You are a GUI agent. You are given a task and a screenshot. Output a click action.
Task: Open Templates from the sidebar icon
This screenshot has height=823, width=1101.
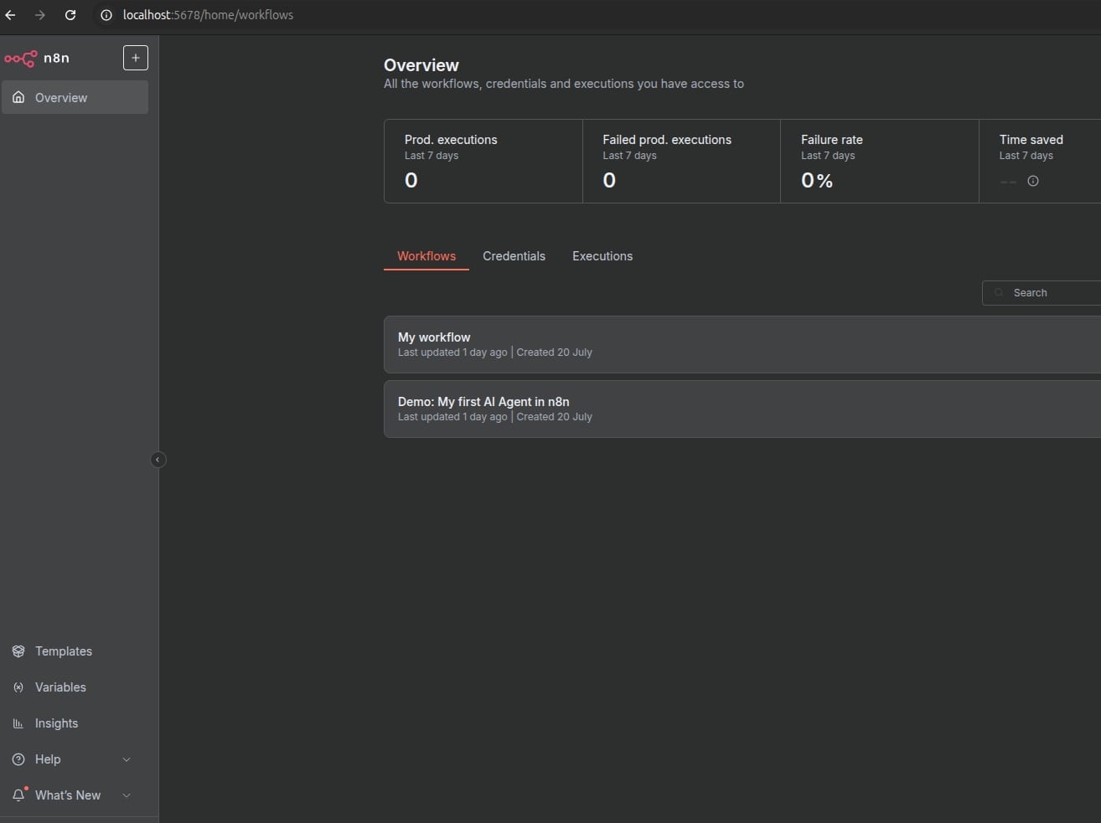tap(18, 651)
